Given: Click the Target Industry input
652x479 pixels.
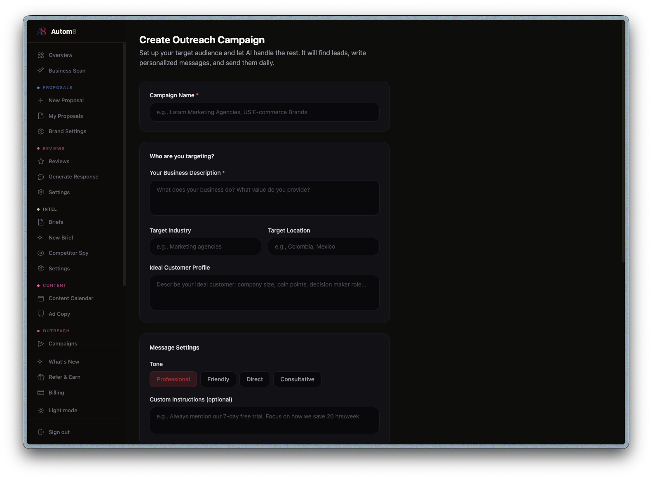Looking at the screenshot, I should click(205, 247).
